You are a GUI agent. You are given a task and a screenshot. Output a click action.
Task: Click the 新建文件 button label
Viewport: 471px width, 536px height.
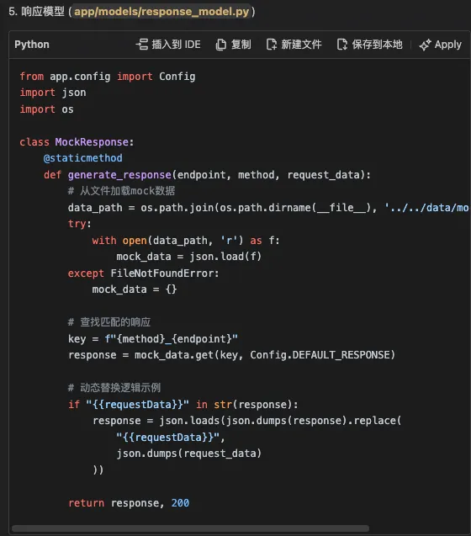(x=301, y=45)
